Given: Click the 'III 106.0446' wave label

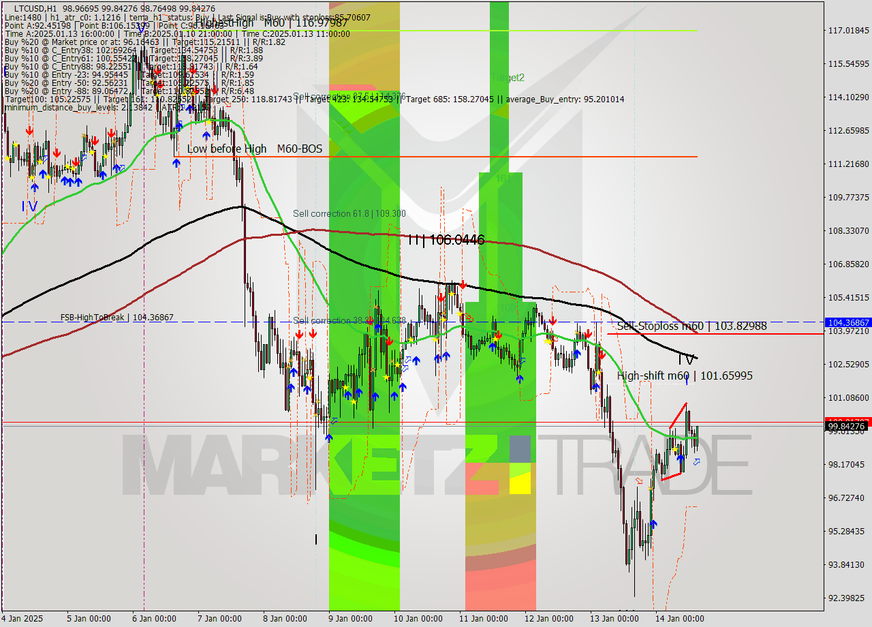Looking at the screenshot, I should click(x=446, y=240).
